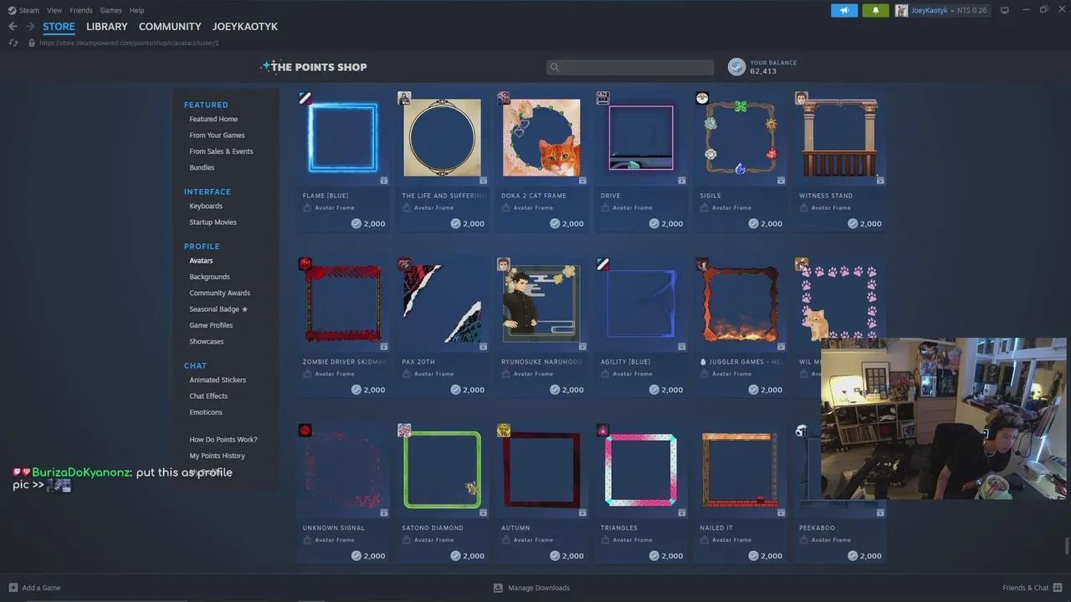This screenshot has width=1071, height=602.
Task: Switch to the LIBRARY tab
Action: coord(107,27)
